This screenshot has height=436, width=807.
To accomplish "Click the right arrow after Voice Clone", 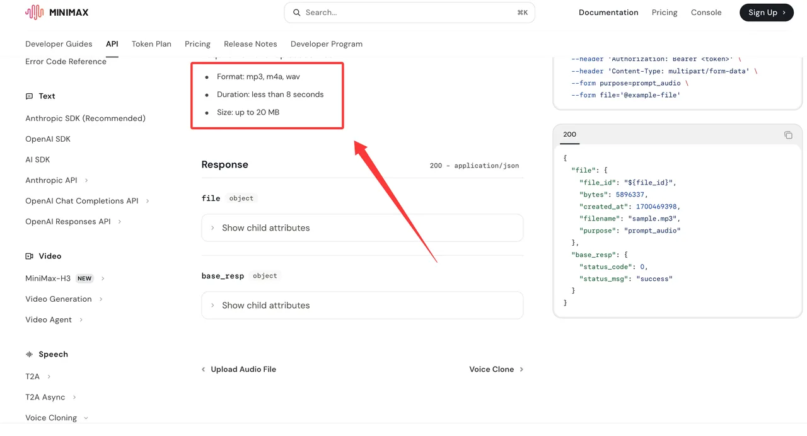I will point(521,370).
